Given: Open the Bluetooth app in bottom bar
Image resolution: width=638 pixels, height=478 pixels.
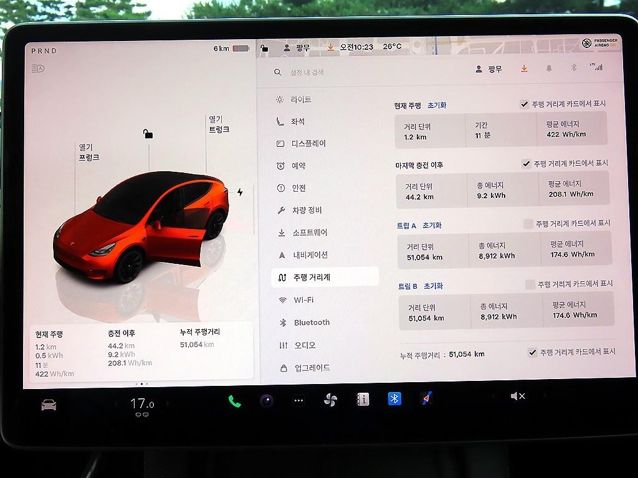Looking at the screenshot, I should tap(394, 399).
